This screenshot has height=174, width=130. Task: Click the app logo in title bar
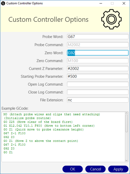point(3,3)
